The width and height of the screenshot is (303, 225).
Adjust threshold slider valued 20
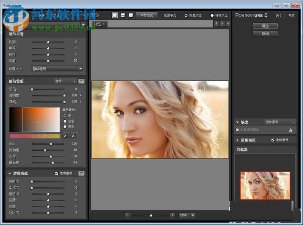(48, 61)
